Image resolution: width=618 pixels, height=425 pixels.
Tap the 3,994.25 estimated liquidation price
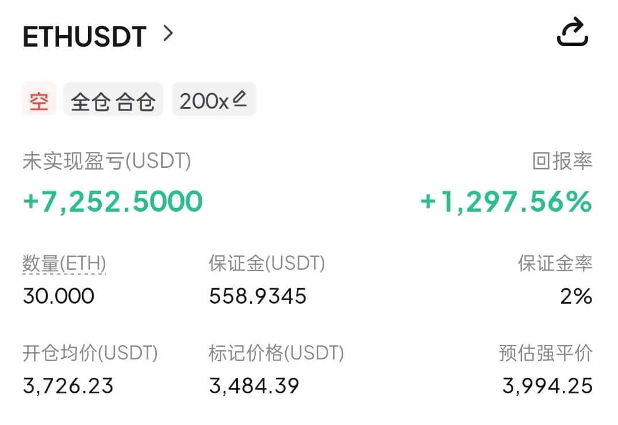point(547,385)
